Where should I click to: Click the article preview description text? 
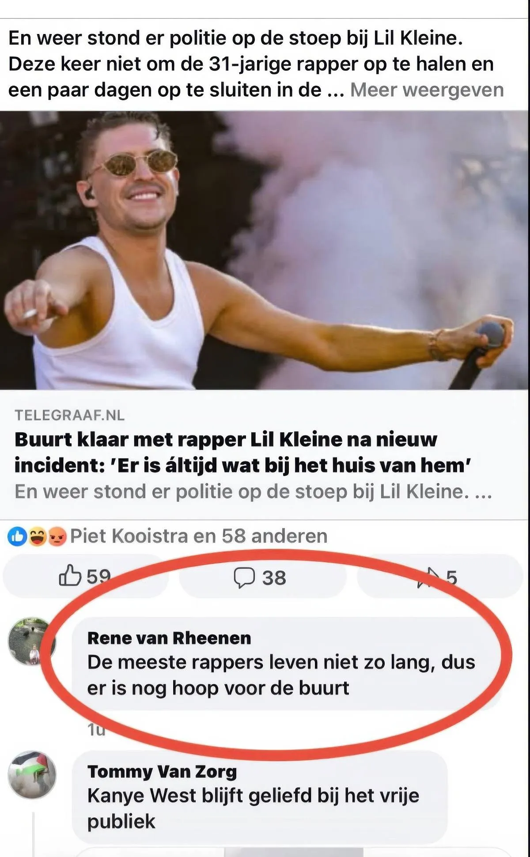(x=253, y=491)
